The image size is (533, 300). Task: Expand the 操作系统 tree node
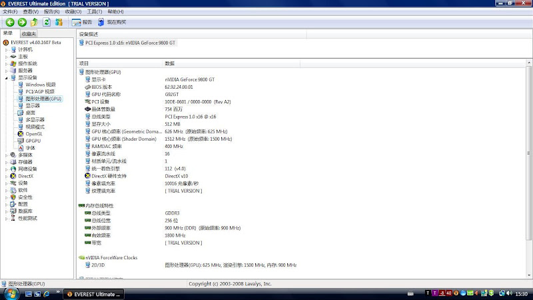pos(6,63)
